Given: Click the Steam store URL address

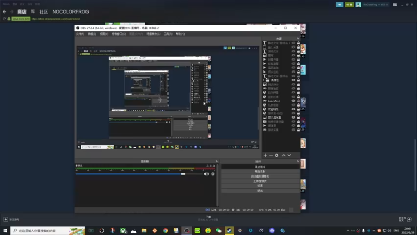Looking at the screenshot, I should pyautogui.click(x=56, y=19).
